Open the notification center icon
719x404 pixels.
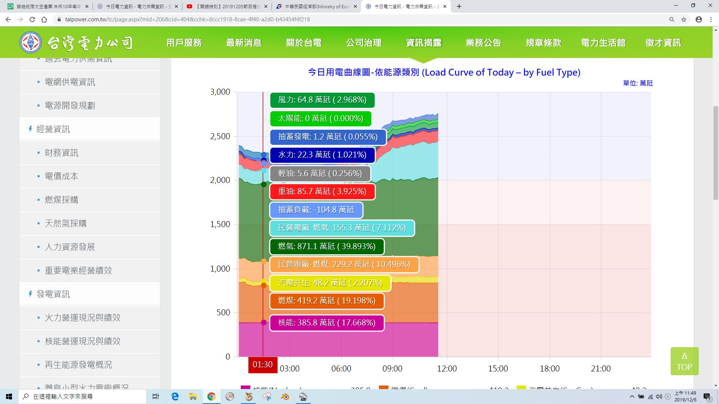pyautogui.click(x=707, y=397)
